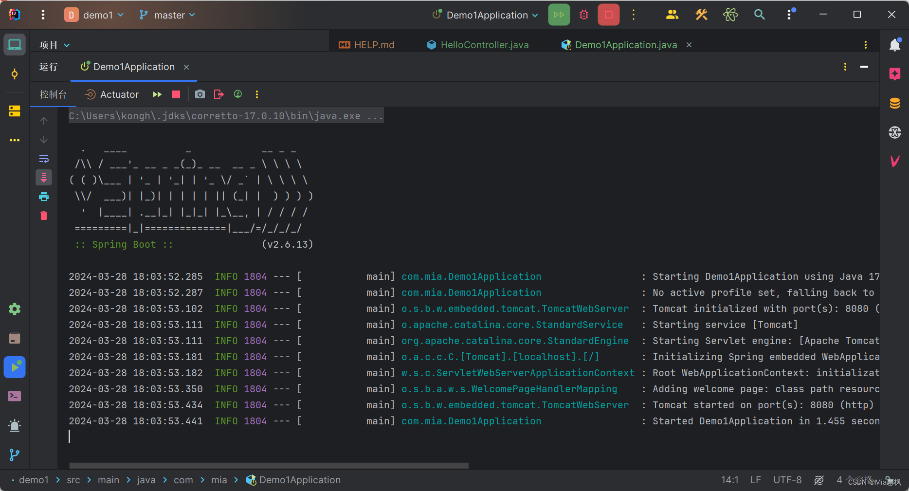Image resolution: width=909 pixels, height=491 pixels.
Task: Open Run tool window options menu
Action: click(845, 67)
